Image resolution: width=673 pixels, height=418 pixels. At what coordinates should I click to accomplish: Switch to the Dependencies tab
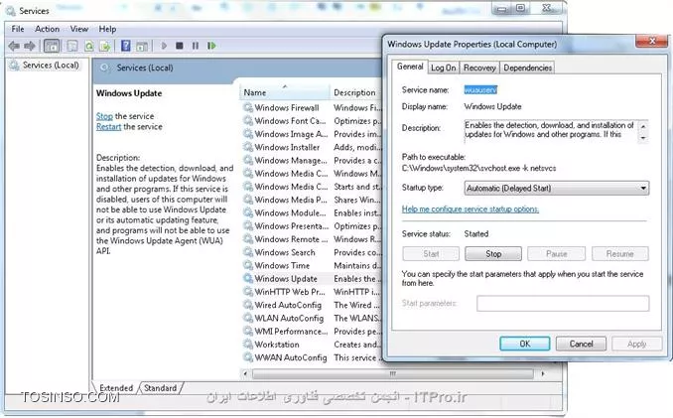tap(527, 68)
